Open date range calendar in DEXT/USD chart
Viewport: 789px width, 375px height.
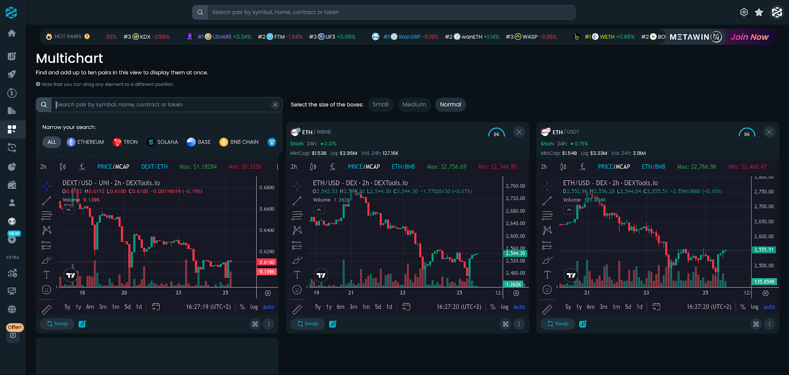pyautogui.click(x=156, y=307)
